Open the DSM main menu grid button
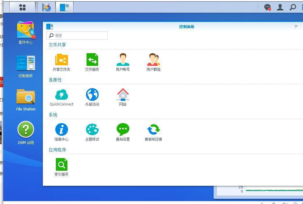Image resolution: width=303 pixels, height=204 pixels. coord(22,7)
